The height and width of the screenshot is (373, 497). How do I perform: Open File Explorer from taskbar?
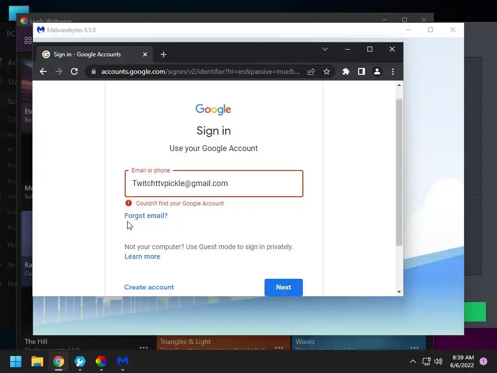pos(37,361)
